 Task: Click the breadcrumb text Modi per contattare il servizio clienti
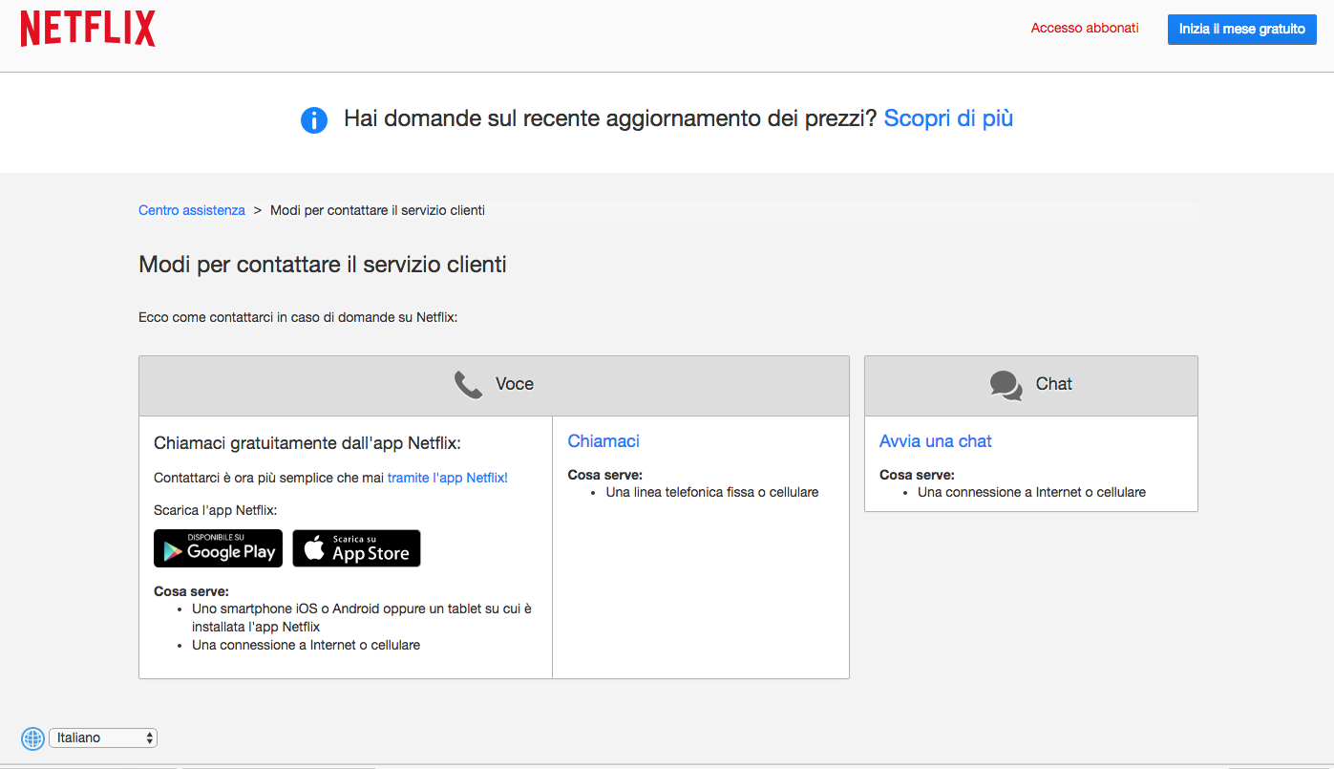[x=377, y=210]
